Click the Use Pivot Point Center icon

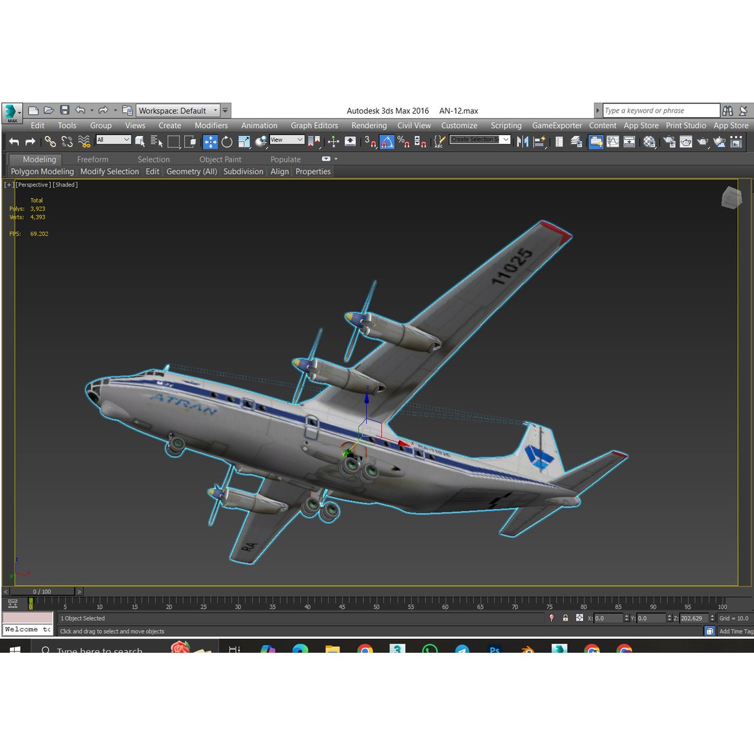[x=314, y=141]
